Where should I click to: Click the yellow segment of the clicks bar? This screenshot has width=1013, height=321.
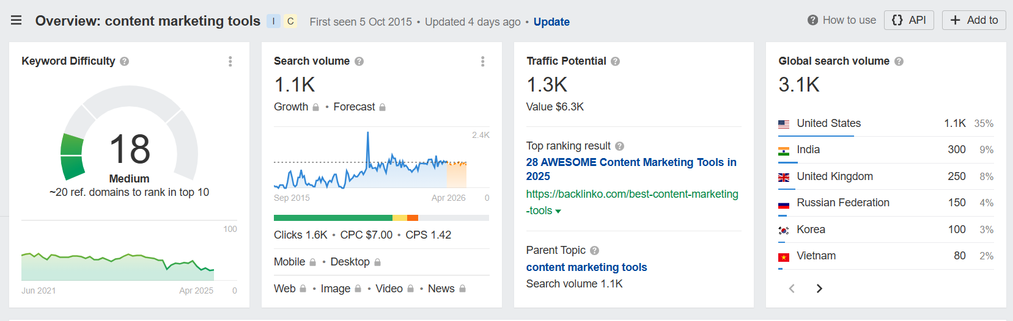(400, 218)
